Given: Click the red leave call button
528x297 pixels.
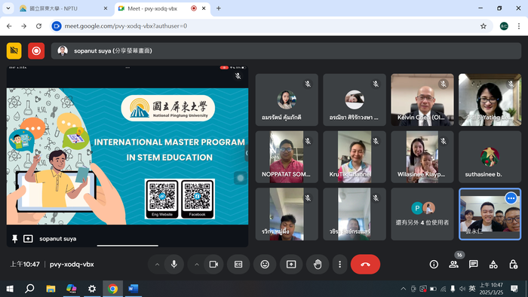Looking at the screenshot, I should coord(365,265).
